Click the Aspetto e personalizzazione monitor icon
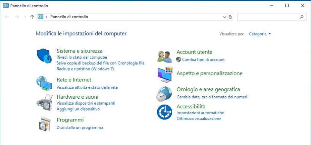 [x=165, y=75]
